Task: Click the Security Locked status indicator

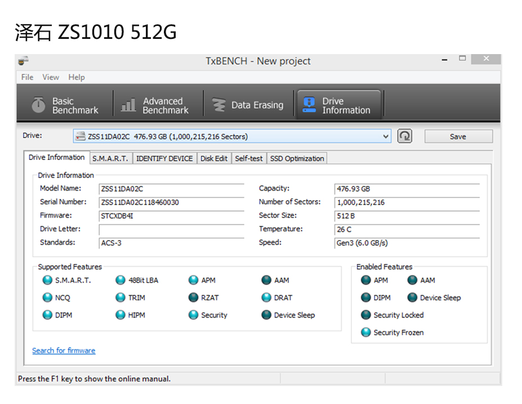Action: pos(366,315)
